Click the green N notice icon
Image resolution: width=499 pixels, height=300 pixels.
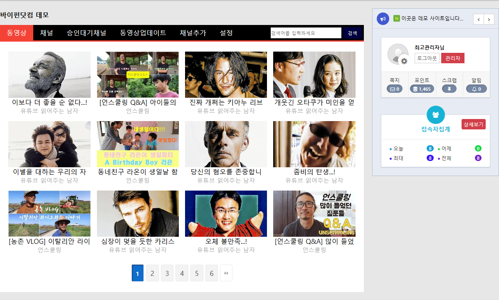[x=396, y=19]
